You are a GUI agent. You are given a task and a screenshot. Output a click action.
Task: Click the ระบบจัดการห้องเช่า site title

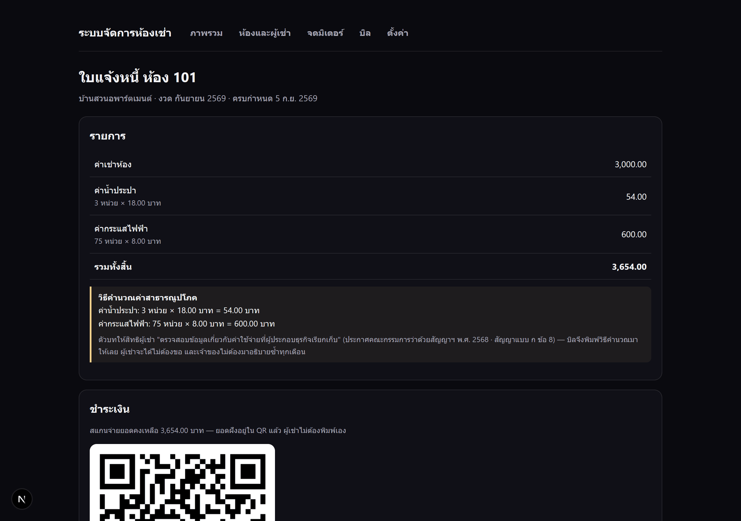click(x=124, y=33)
